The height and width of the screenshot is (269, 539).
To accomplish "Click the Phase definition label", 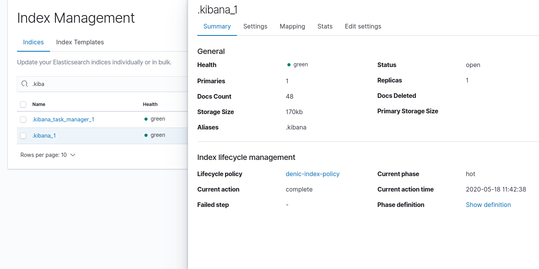I will click(x=401, y=205).
